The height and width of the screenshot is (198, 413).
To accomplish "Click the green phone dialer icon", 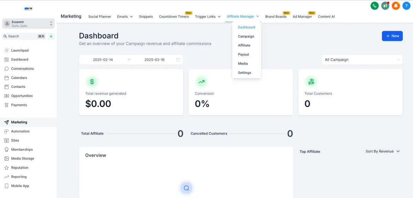I will pos(374,5).
